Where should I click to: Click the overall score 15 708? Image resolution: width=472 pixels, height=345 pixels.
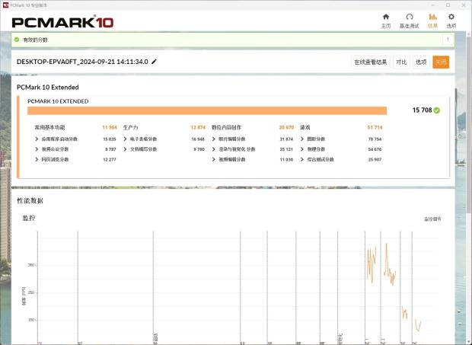point(422,110)
